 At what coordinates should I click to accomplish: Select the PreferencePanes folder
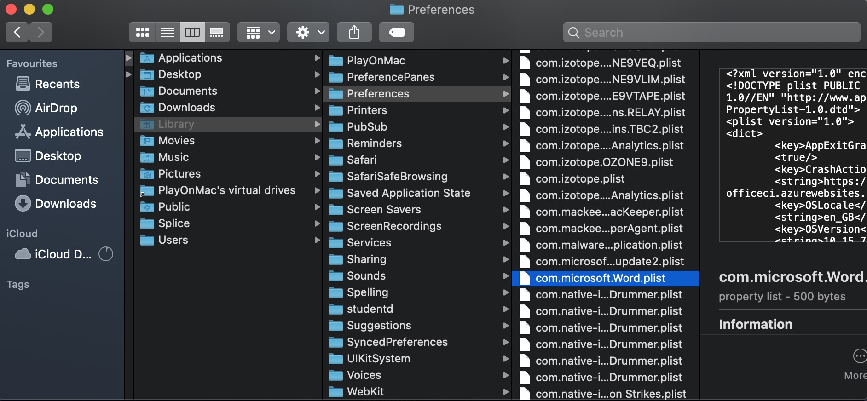417,77
